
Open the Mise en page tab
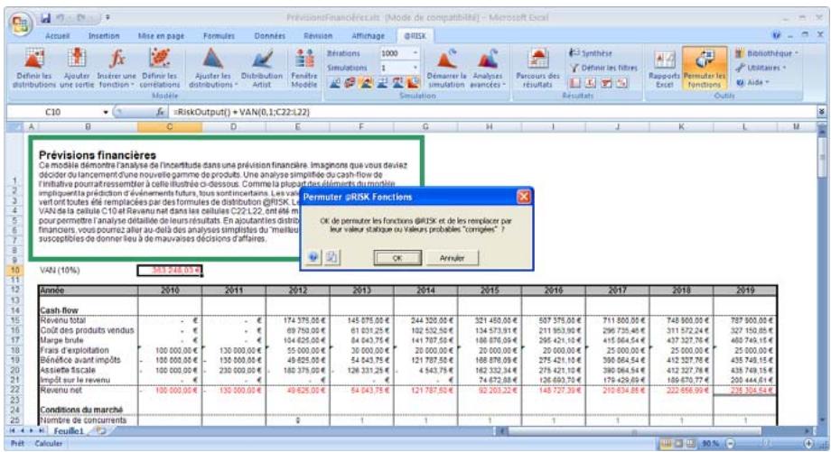pyautogui.click(x=161, y=36)
